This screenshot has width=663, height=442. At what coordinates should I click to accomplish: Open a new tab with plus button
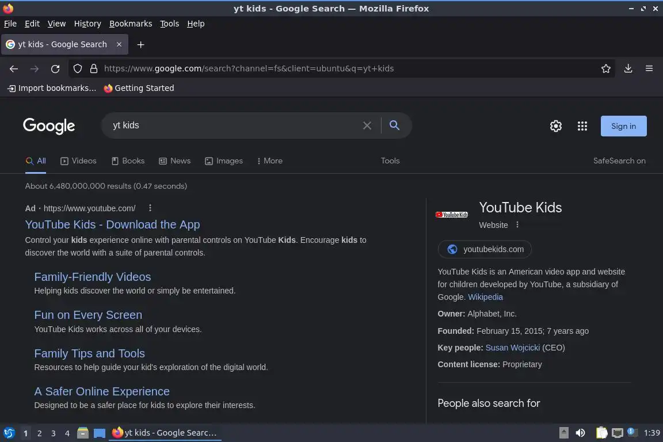tap(141, 44)
